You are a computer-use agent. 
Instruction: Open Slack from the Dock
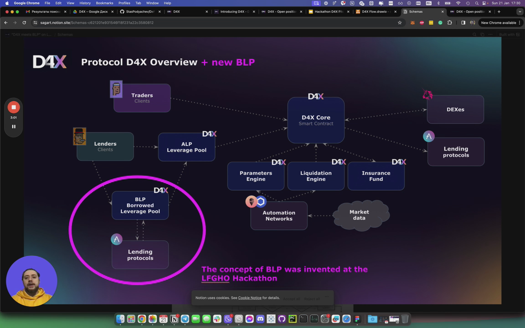point(217,319)
